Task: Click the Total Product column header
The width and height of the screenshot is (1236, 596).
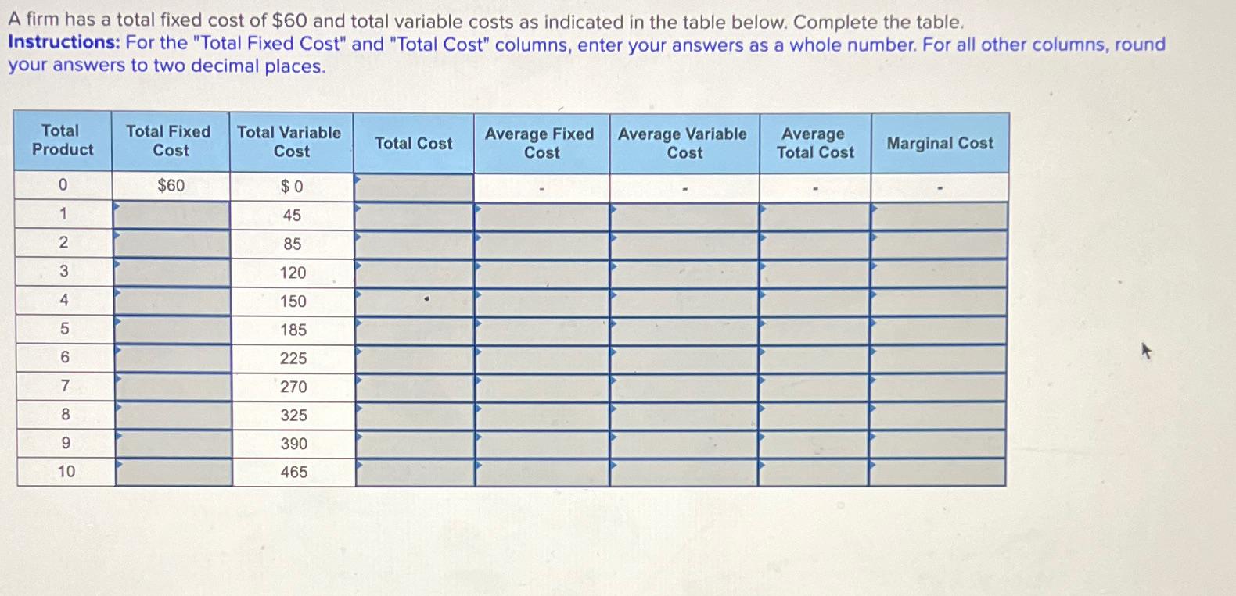Action: [x=63, y=142]
